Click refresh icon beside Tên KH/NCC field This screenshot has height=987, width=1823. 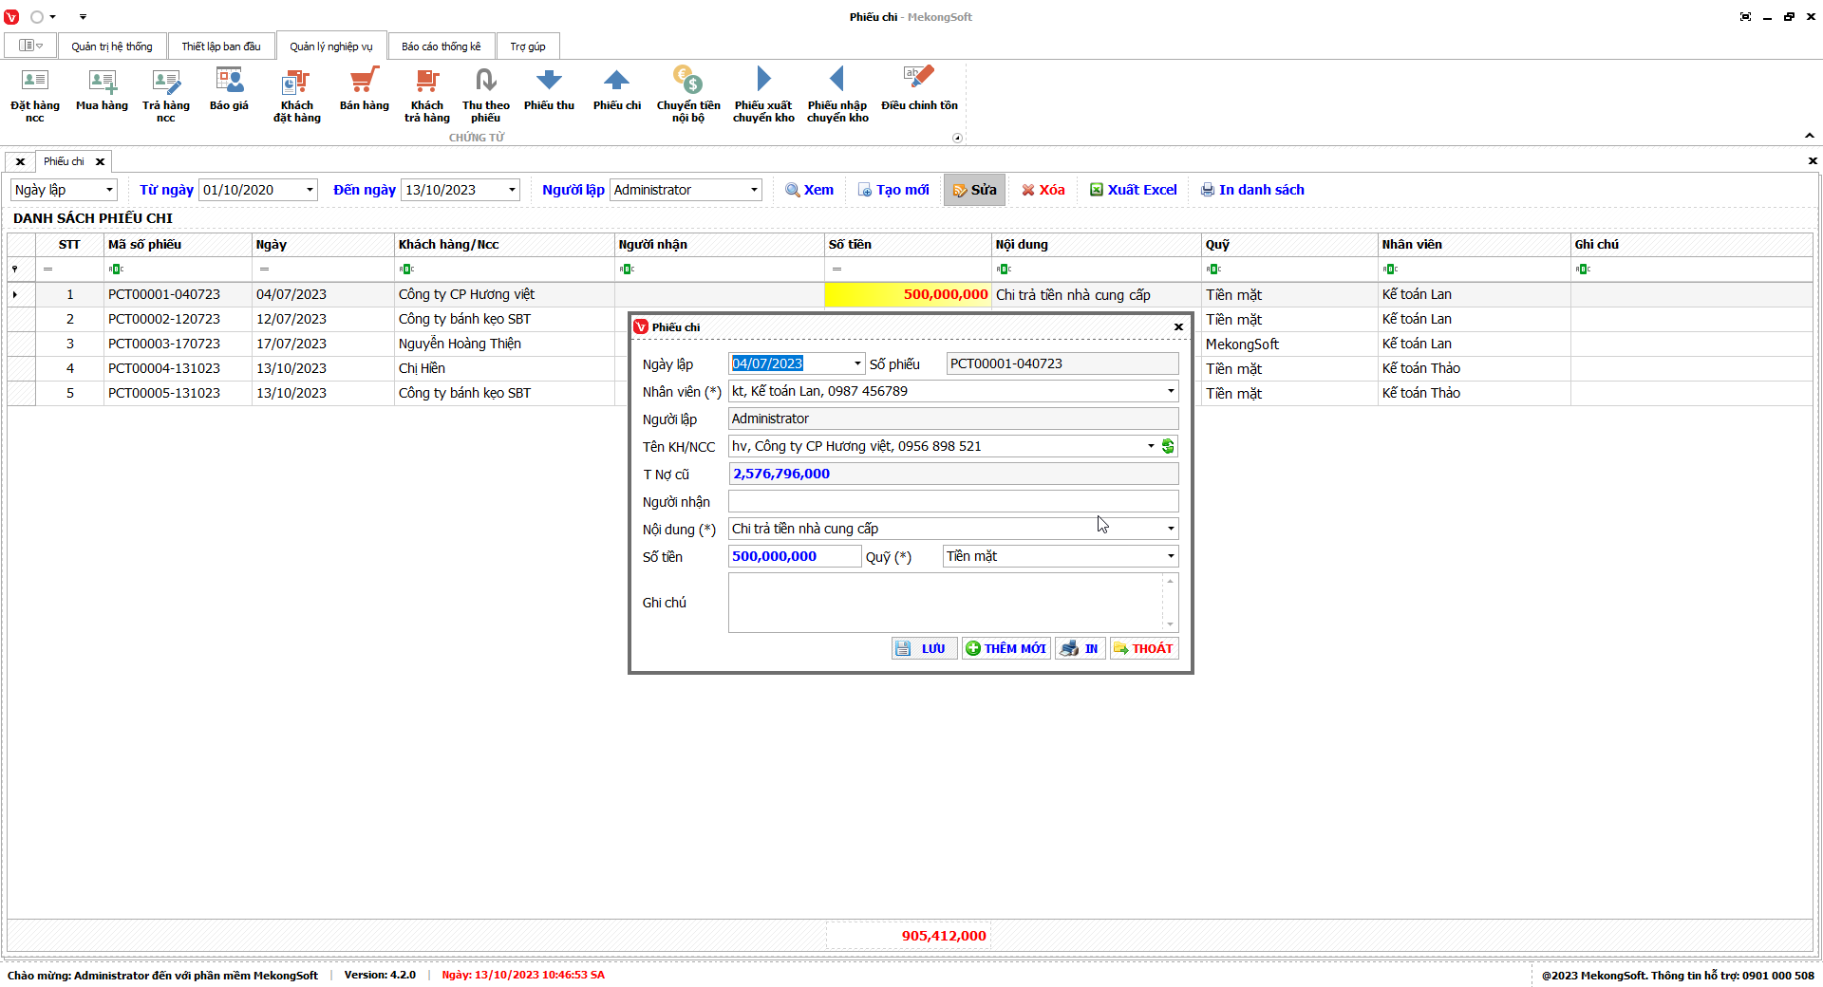[x=1168, y=446]
